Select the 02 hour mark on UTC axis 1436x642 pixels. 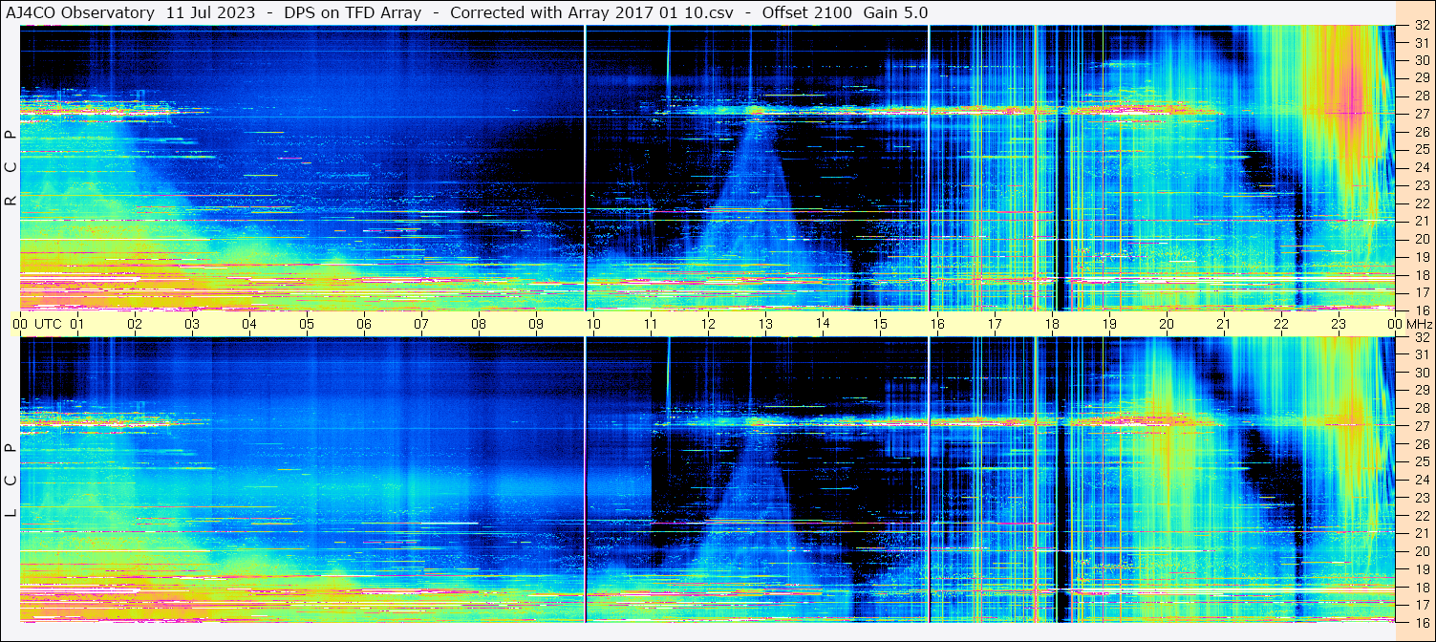click(x=135, y=324)
